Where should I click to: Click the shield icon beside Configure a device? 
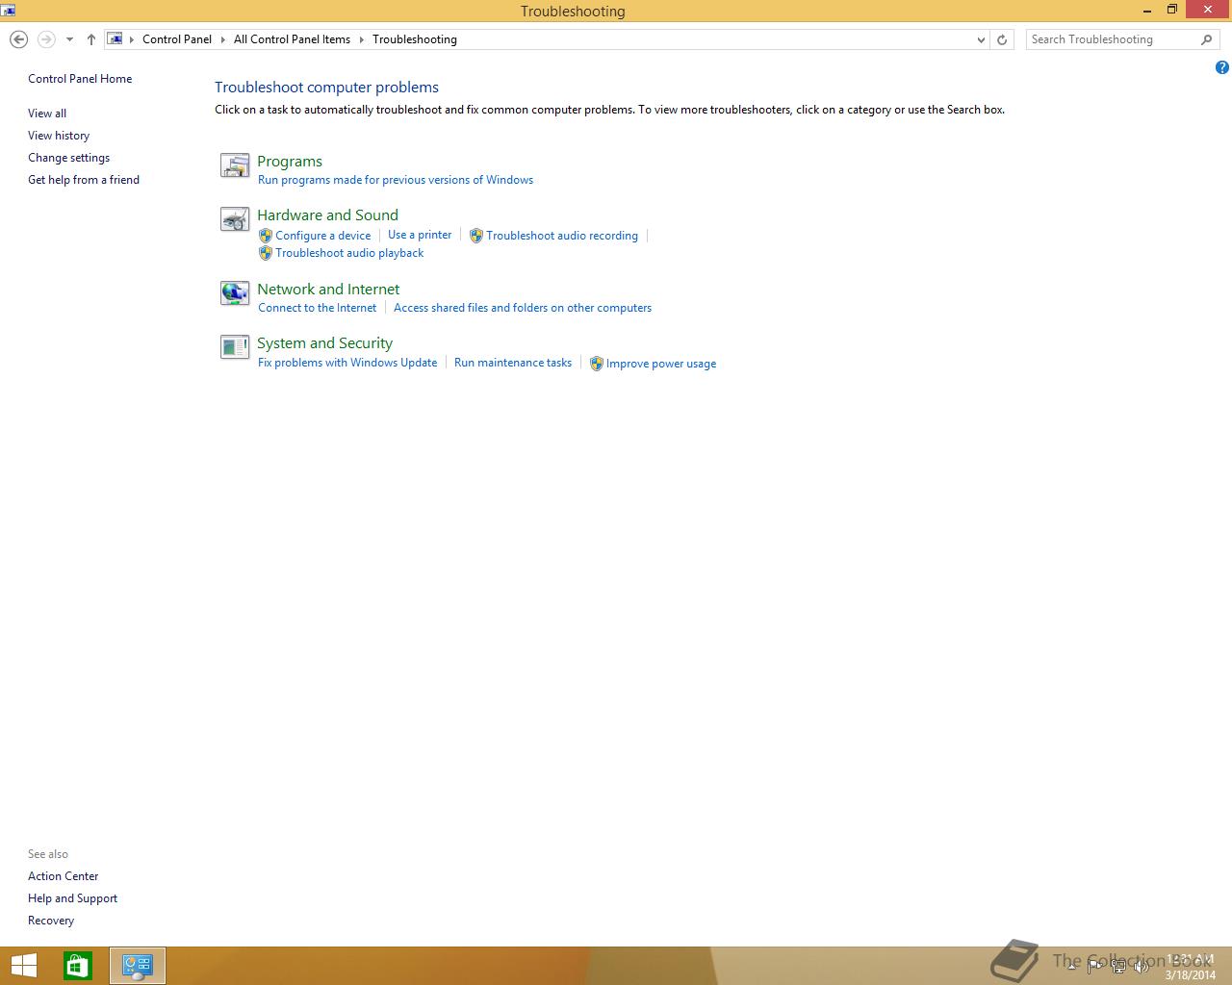266,236
